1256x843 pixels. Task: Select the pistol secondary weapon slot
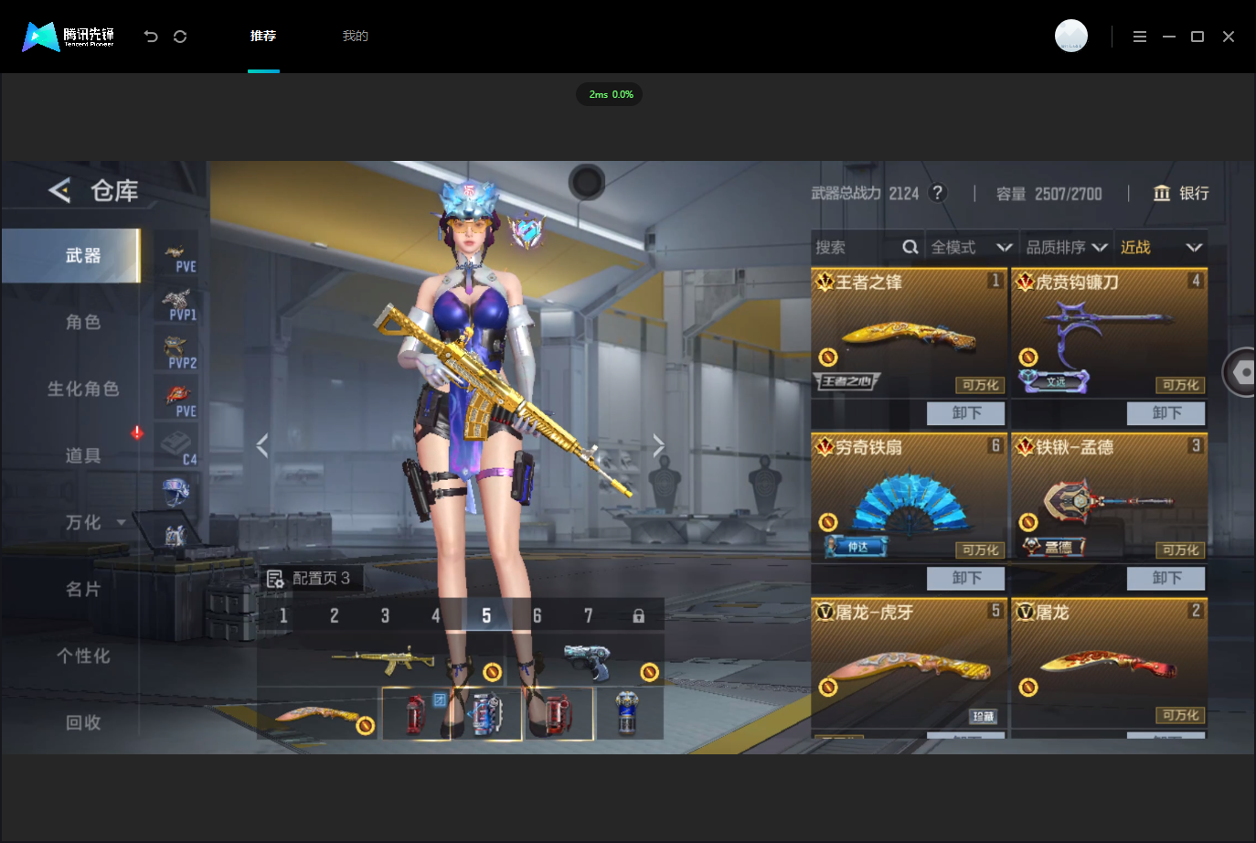pyautogui.click(x=586, y=660)
